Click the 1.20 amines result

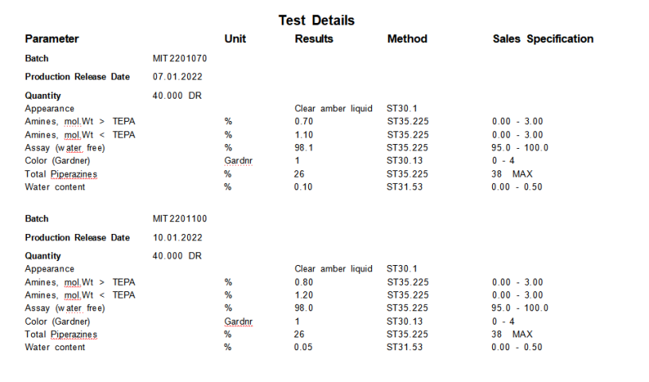coord(304,295)
